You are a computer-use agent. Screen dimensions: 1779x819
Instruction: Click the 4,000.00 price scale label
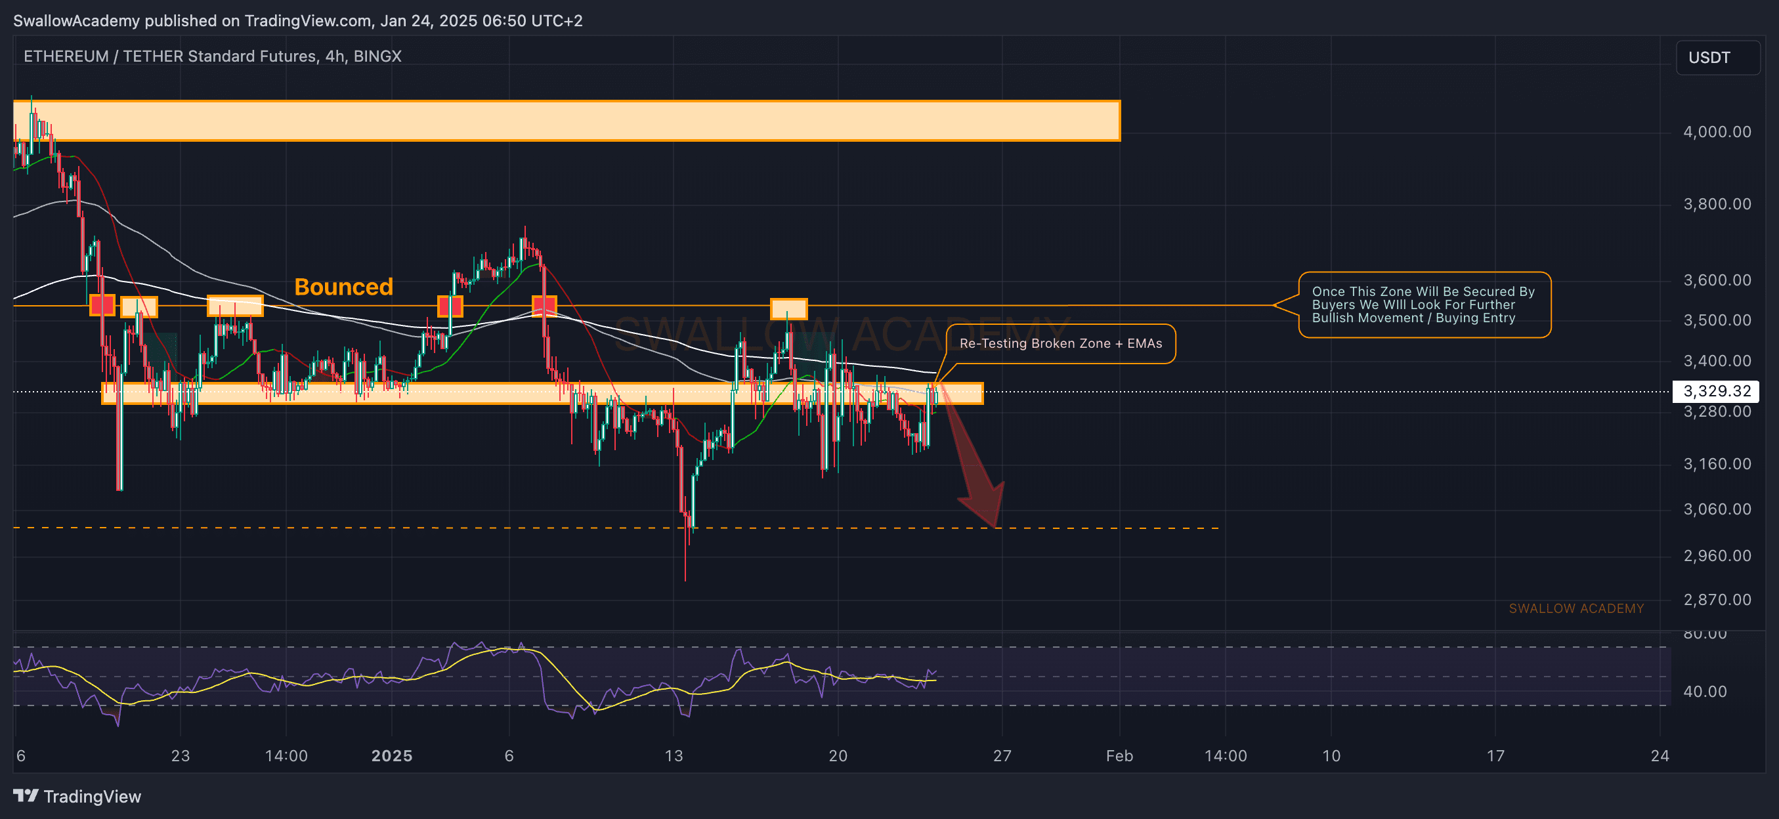1716,132
